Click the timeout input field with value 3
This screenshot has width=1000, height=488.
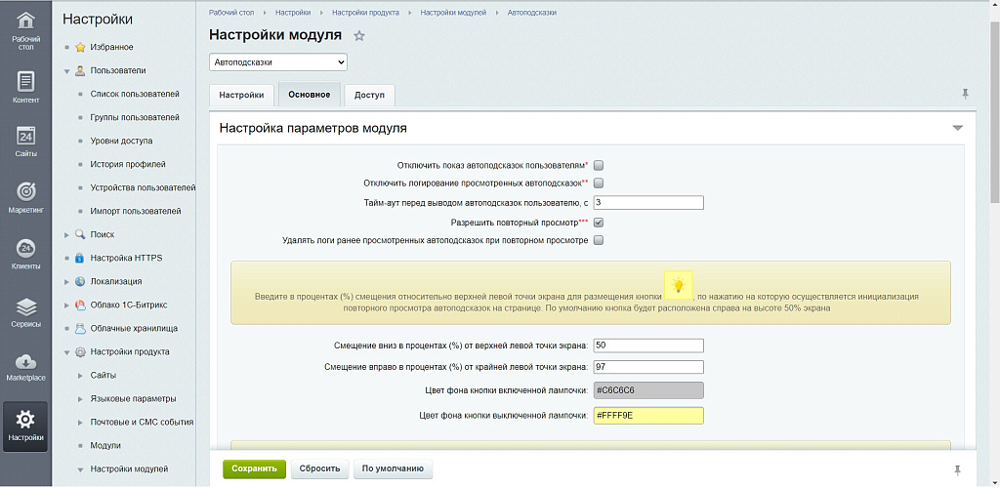click(648, 203)
